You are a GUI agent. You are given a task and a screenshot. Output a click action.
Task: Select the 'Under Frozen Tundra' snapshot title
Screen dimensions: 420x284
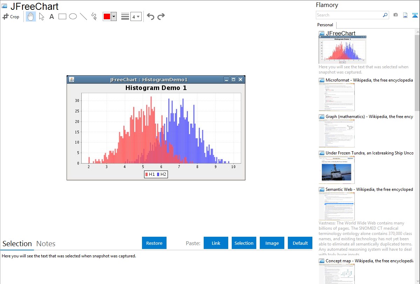click(x=370, y=153)
